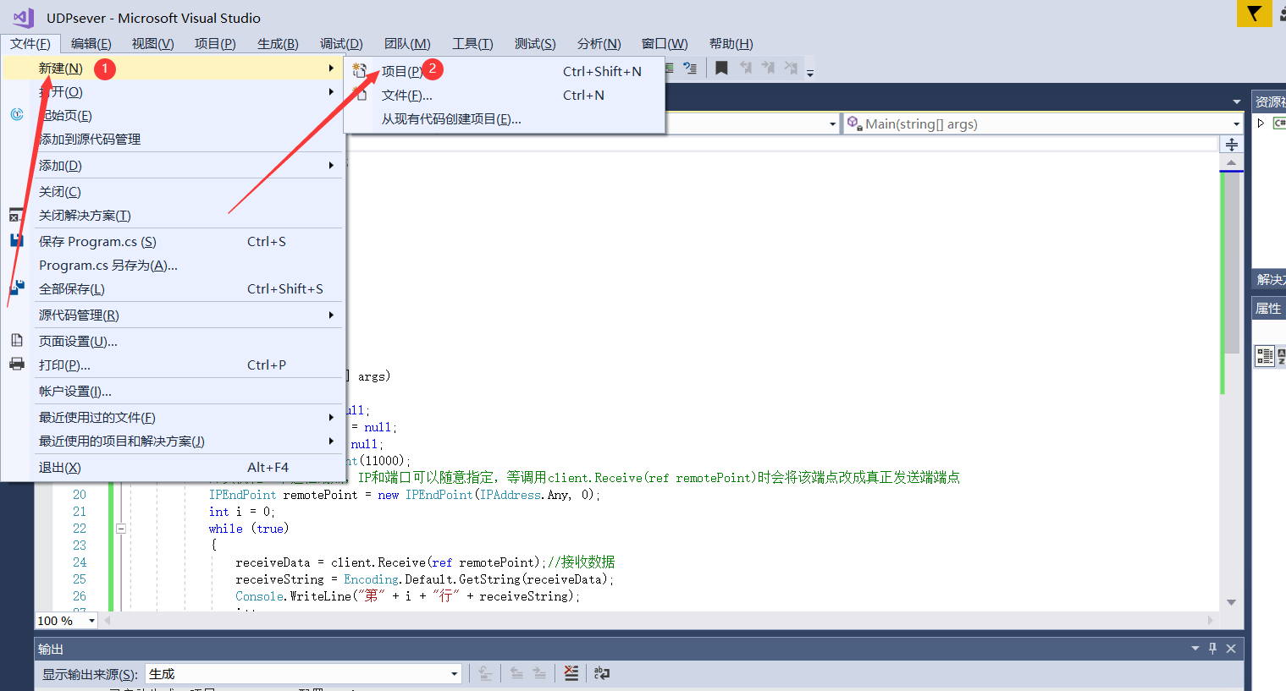This screenshot has width=1286, height=691.
Task: Toggle bookmark on the current line
Action: click(721, 68)
